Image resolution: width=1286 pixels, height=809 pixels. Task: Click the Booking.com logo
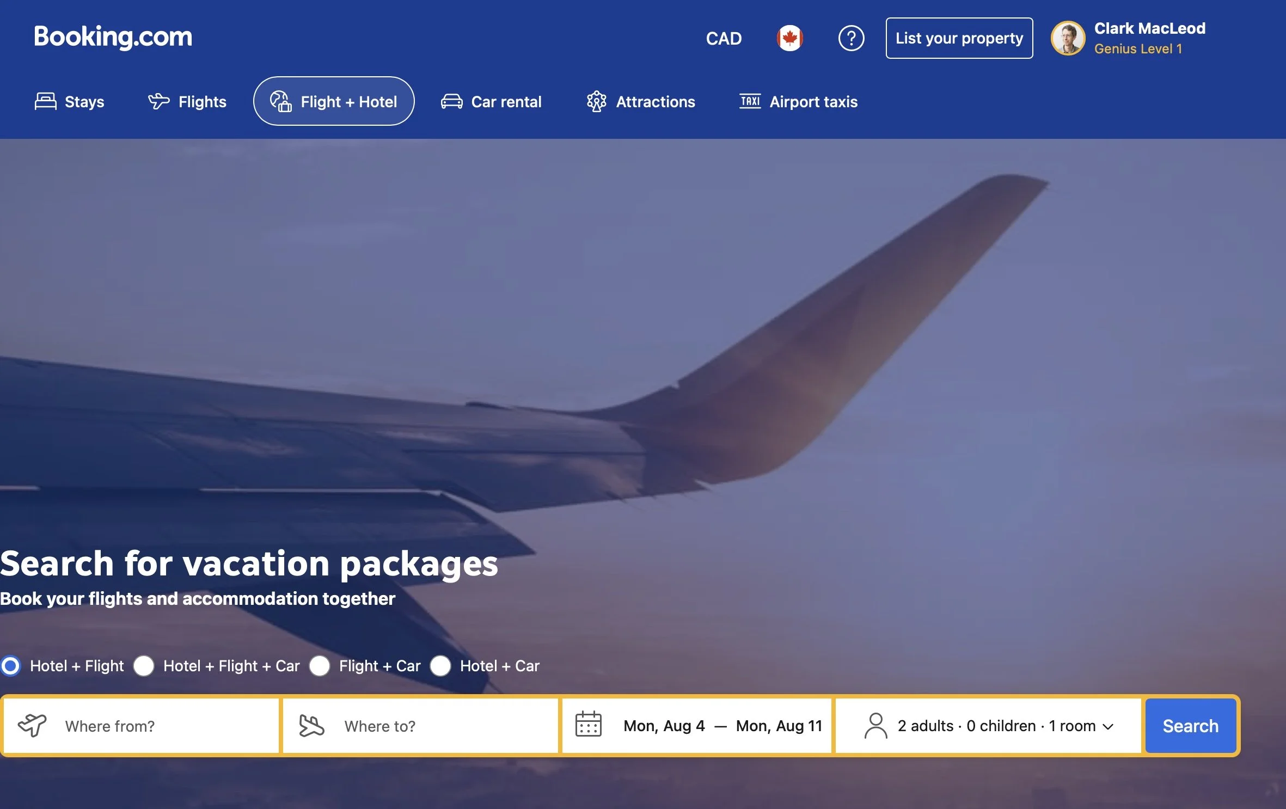coord(113,36)
